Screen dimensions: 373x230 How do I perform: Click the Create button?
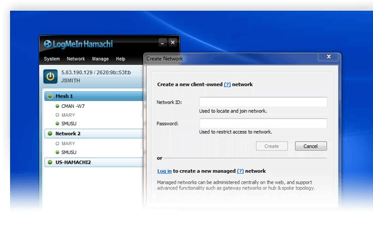272,146
